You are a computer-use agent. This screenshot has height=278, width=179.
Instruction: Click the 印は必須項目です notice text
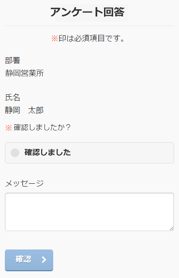(x=92, y=38)
